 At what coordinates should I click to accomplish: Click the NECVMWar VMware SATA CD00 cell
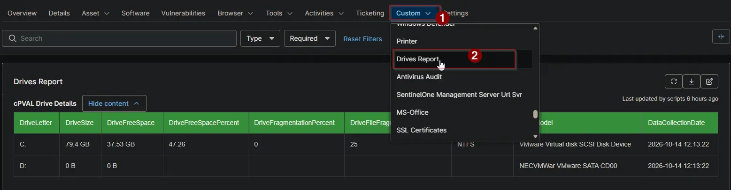click(577, 166)
